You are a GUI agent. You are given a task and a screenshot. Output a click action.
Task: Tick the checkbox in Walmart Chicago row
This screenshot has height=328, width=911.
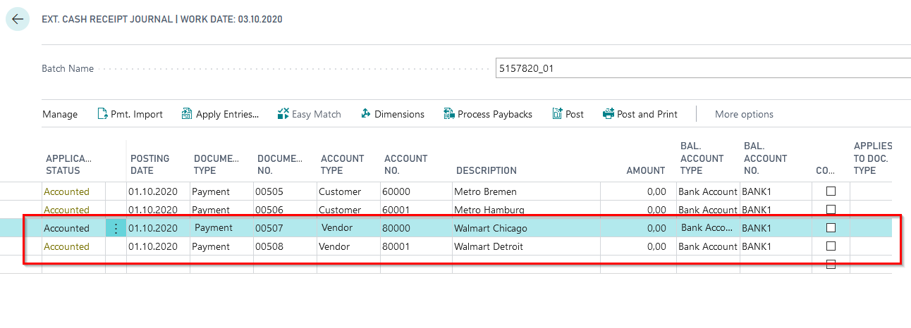pos(831,228)
